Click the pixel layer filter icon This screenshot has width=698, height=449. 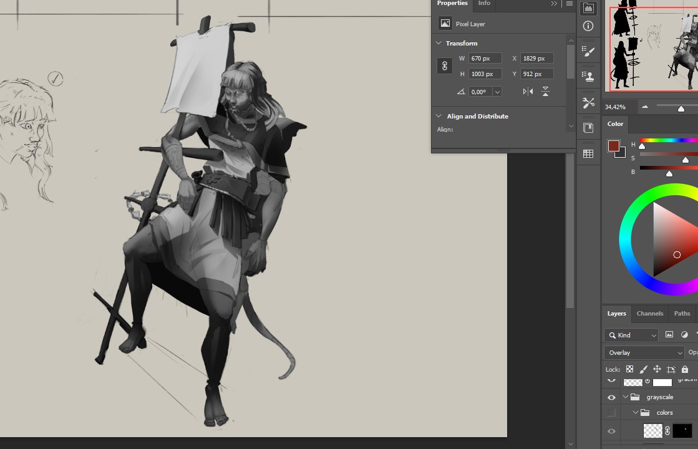click(669, 335)
